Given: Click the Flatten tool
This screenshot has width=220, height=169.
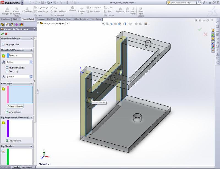Looking at the screenshot, I should [x=109, y=15].
